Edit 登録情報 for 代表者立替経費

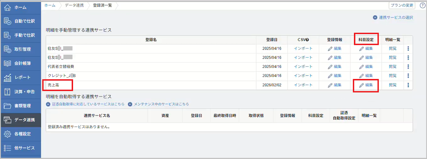[x=335, y=67]
